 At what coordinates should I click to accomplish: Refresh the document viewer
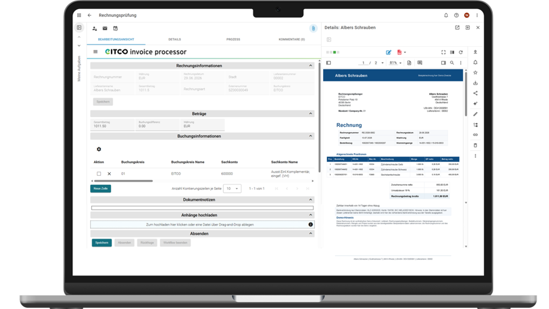[x=461, y=52]
